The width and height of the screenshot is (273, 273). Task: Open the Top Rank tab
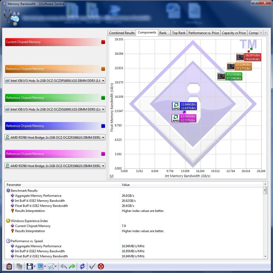179,33
